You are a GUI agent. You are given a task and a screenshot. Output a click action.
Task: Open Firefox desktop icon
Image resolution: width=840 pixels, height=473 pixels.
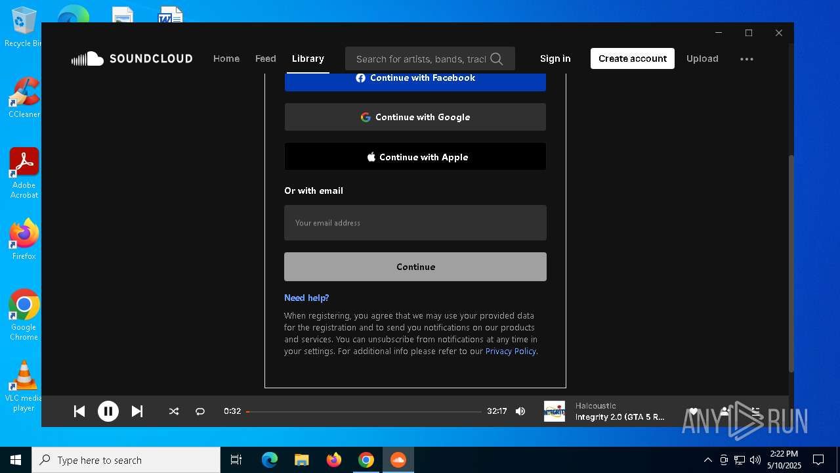pos(24,239)
